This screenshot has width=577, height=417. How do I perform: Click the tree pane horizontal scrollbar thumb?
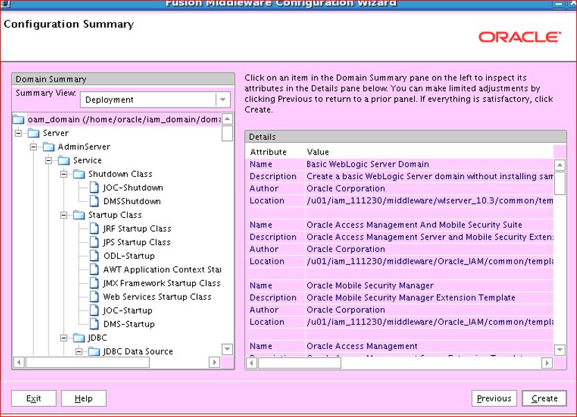coord(87,362)
